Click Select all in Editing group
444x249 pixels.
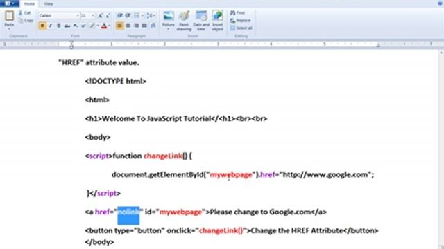click(x=241, y=28)
